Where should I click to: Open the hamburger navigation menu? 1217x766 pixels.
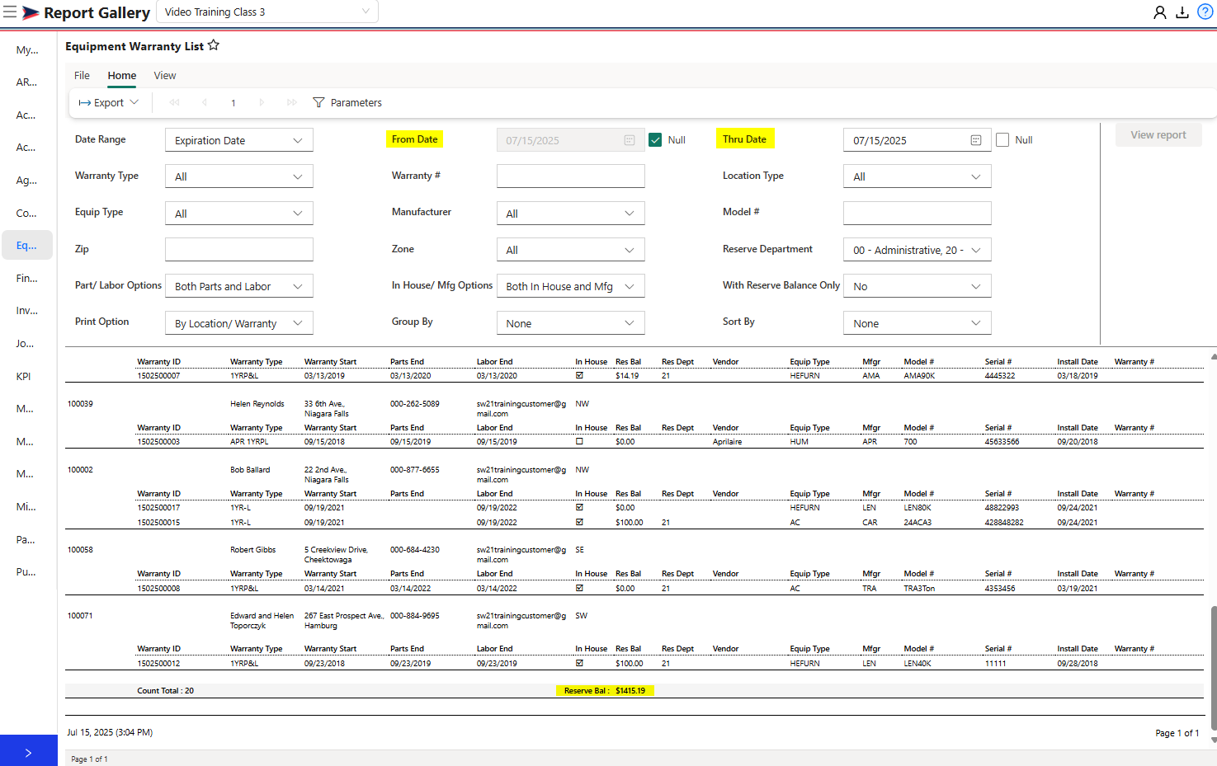(x=10, y=12)
